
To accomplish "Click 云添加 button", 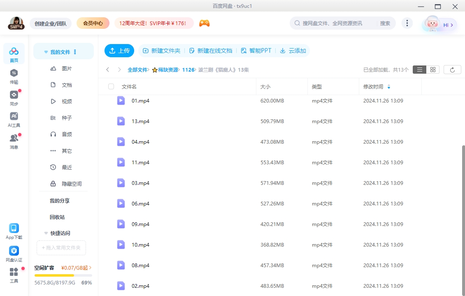I will (x=293, y=51).
